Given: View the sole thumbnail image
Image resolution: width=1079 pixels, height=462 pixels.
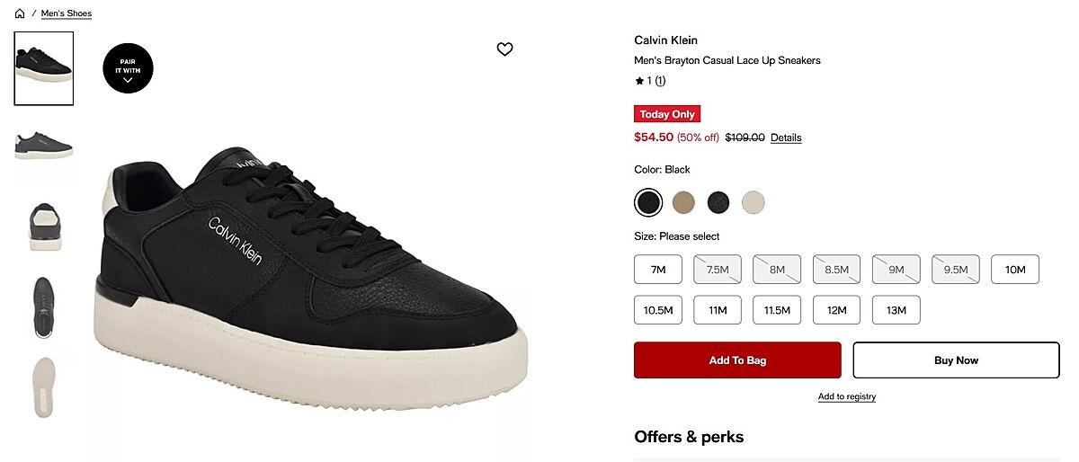Looking at the screenshot, I should [43, 386].
